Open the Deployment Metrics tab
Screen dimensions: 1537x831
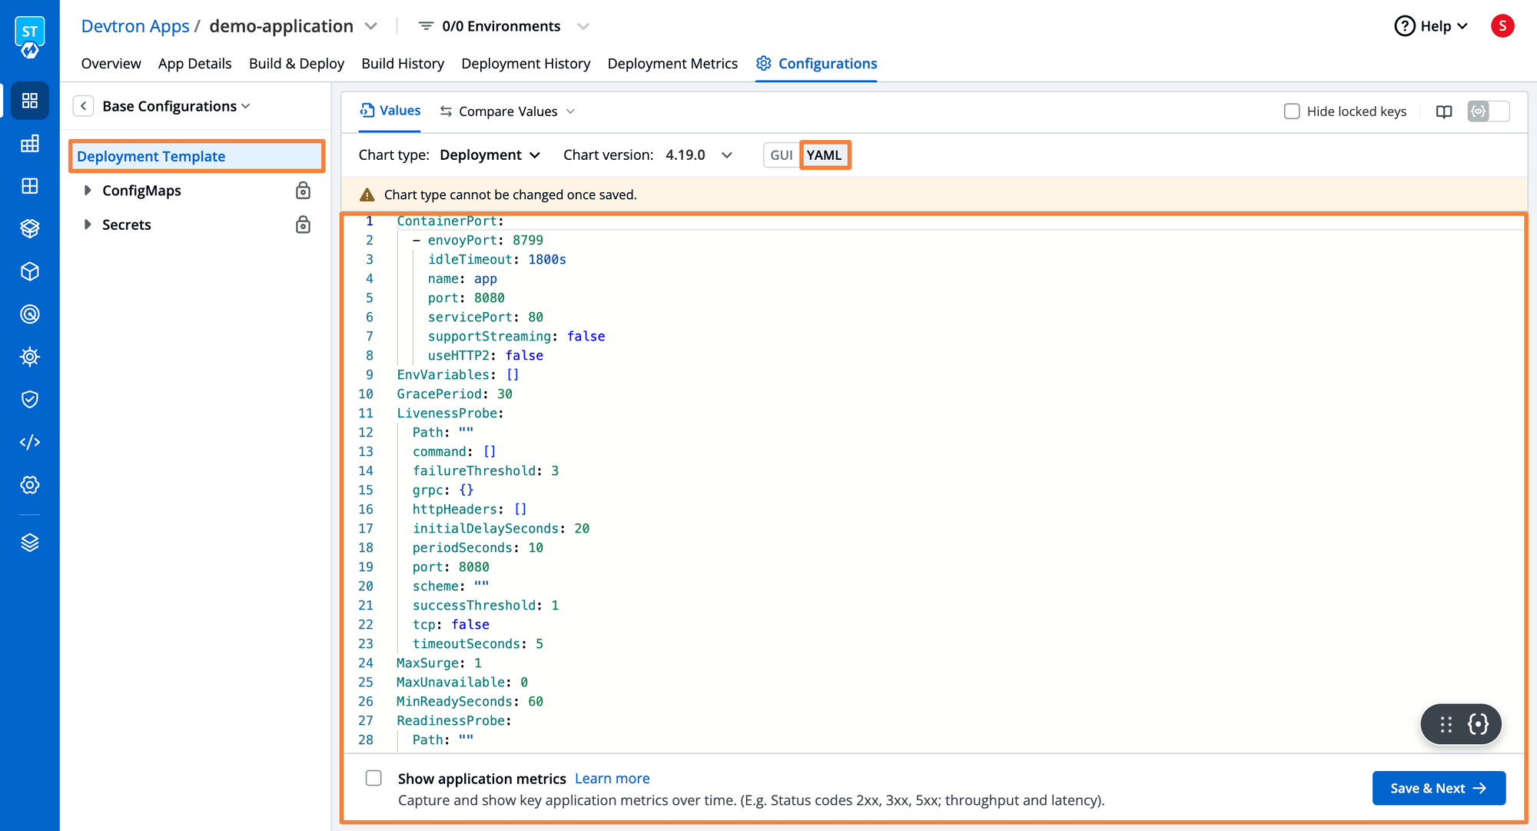coord(672,64)
